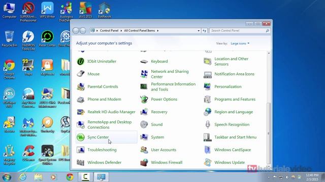Open Notification Area Icons icon
325x182 pixels.
(x=208, y=74)
